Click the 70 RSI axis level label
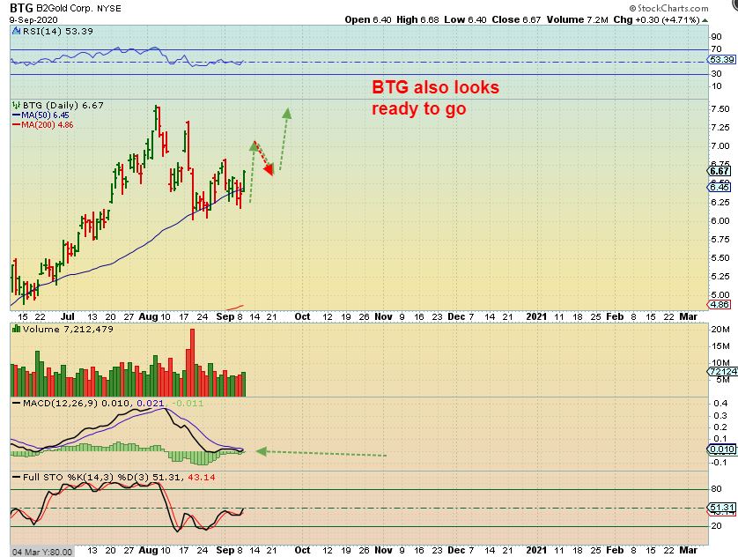The height and width of the screenshot is (557, 738). pos(716,49)
